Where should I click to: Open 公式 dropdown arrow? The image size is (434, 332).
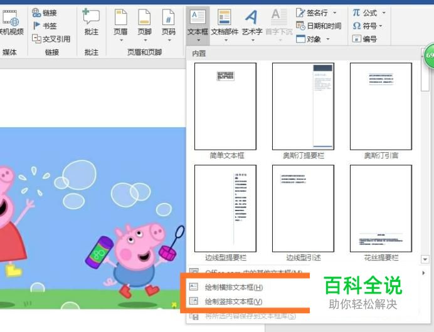(x=384, y=13)
